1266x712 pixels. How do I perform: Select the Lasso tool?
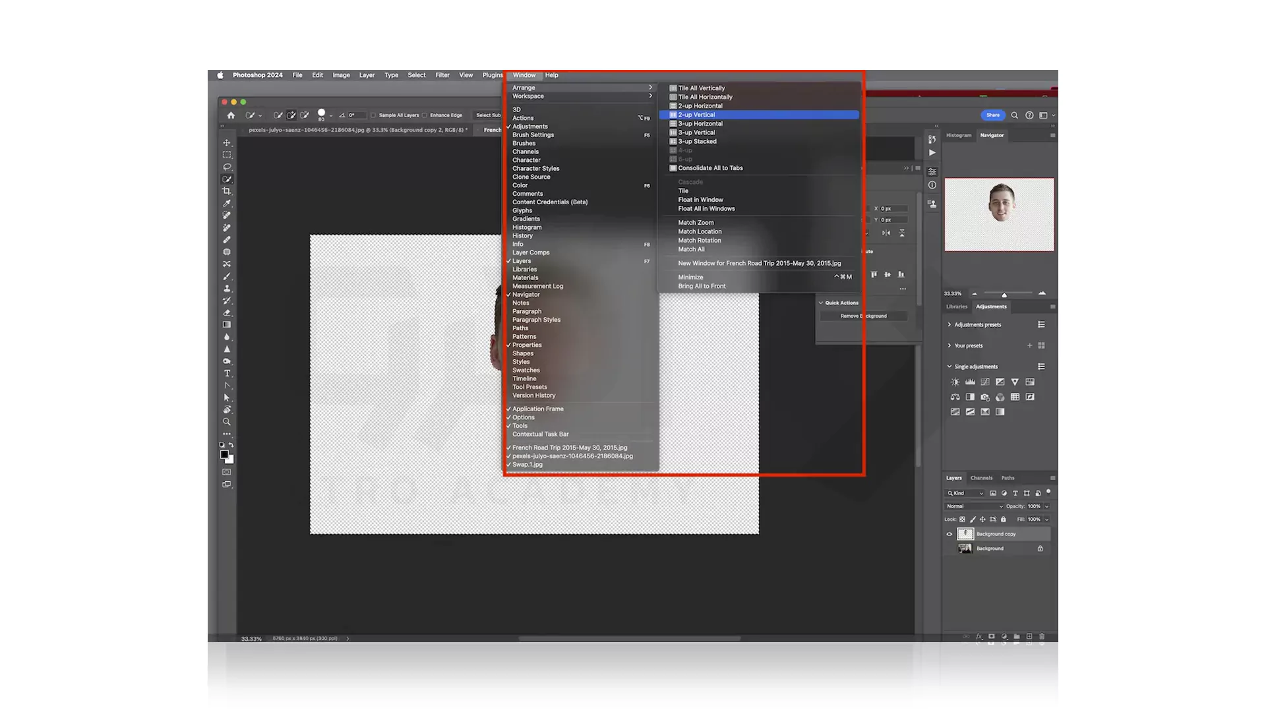[x=227, y=167]
